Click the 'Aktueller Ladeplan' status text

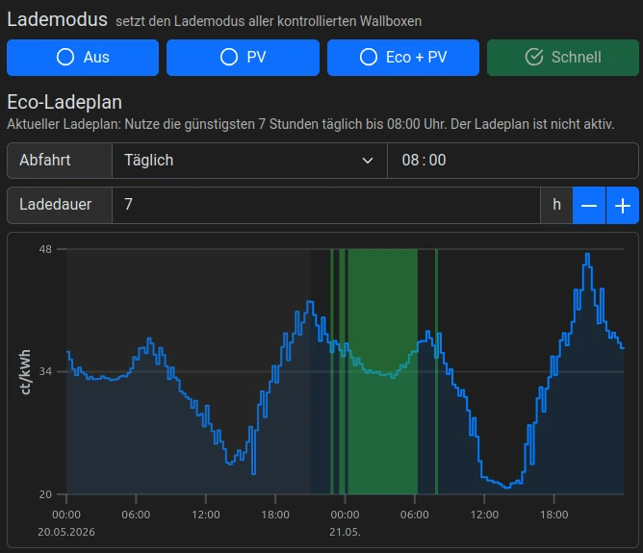pos(310,124)
